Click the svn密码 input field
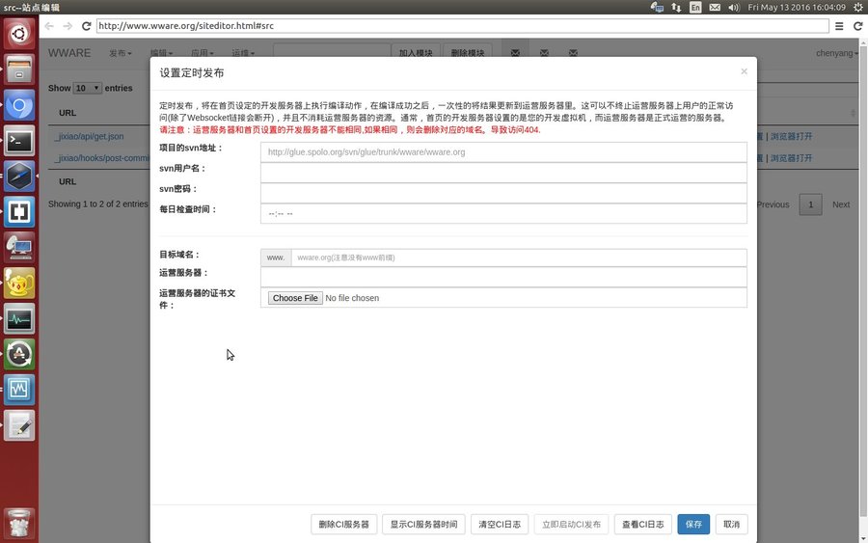 click(x=503, y=193)
